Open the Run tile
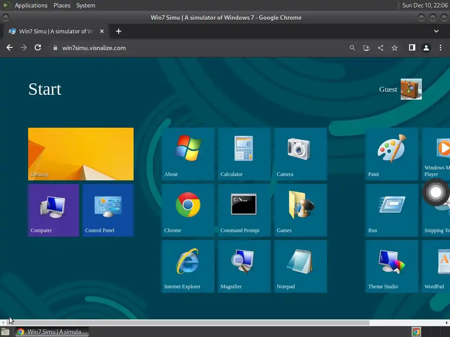 [x=392, y=210]
